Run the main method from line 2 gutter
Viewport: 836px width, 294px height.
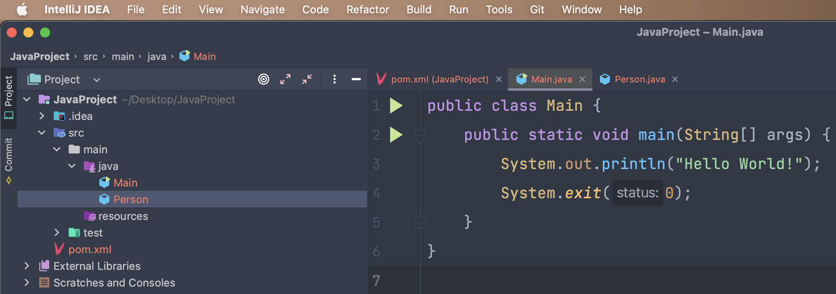396,135
